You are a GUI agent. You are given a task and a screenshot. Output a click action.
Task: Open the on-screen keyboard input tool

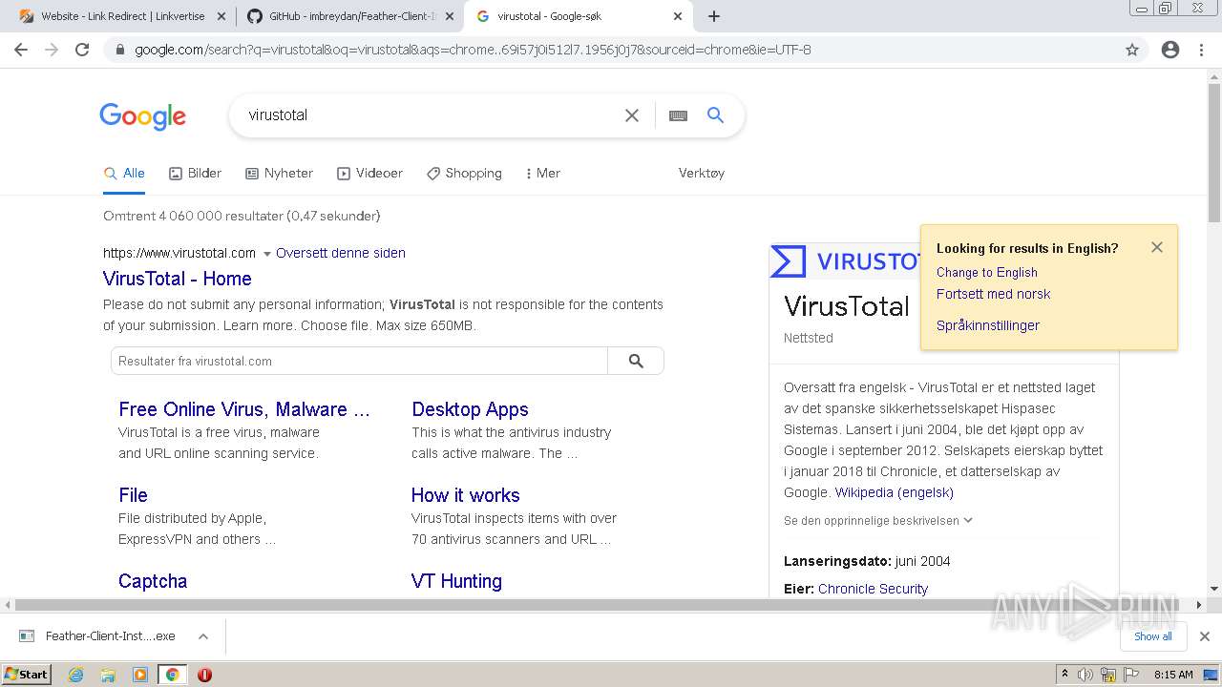click(678, 115)
